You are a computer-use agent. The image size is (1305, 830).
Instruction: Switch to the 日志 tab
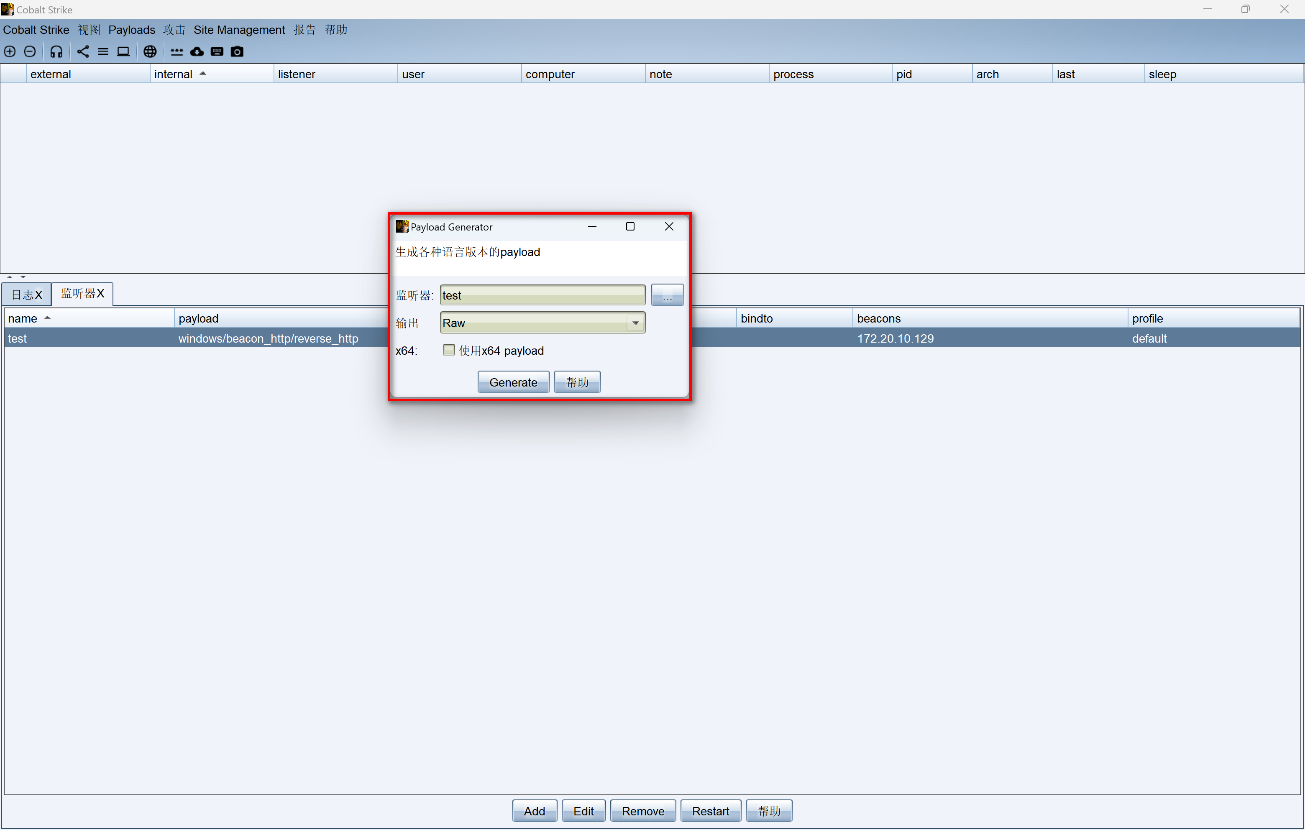[x=23, y=295]
